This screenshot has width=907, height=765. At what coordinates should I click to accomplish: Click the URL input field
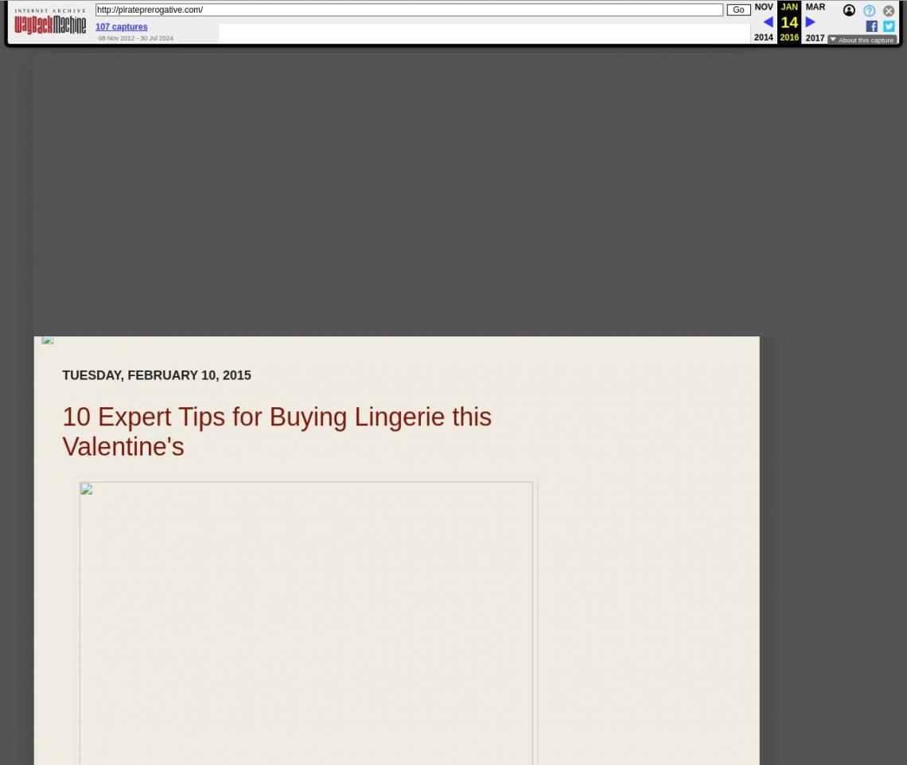409,10
